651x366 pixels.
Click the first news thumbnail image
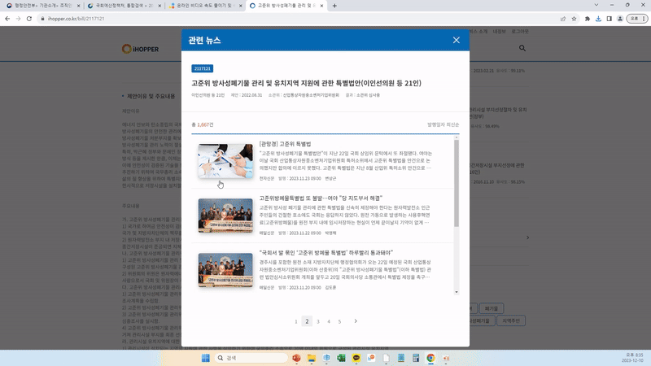225,160
